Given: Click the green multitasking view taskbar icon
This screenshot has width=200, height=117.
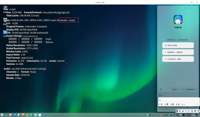Looking at the screenshot, I should 6,115.
